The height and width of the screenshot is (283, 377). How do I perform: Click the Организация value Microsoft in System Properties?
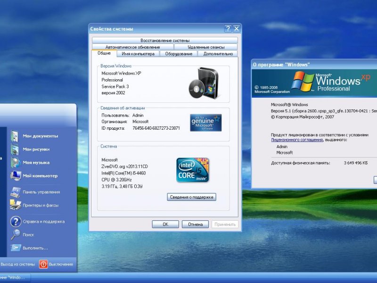pos(140,122)
